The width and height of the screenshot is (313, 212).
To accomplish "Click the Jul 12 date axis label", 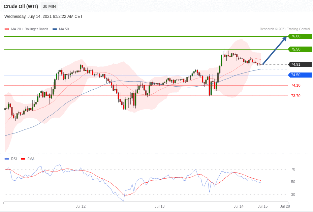I will coord(81,206).
